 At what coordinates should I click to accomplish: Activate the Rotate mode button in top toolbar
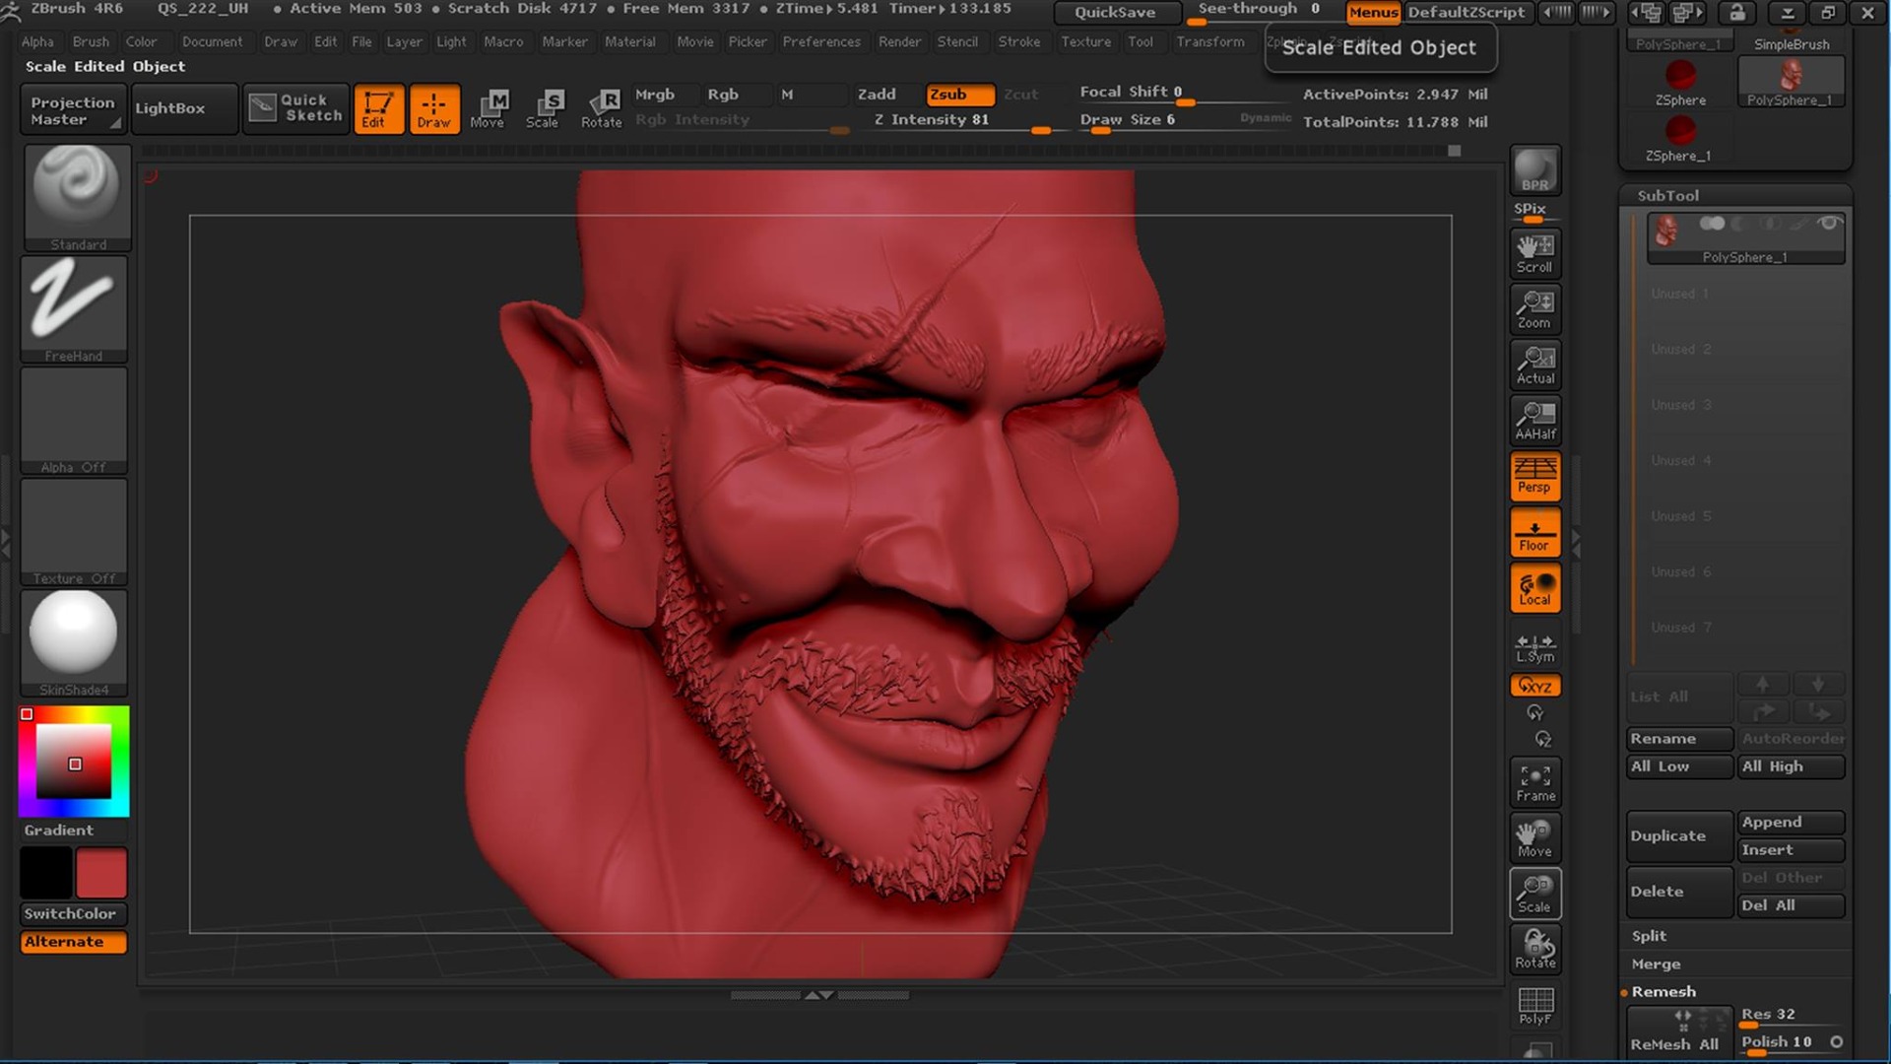(601, 108)
